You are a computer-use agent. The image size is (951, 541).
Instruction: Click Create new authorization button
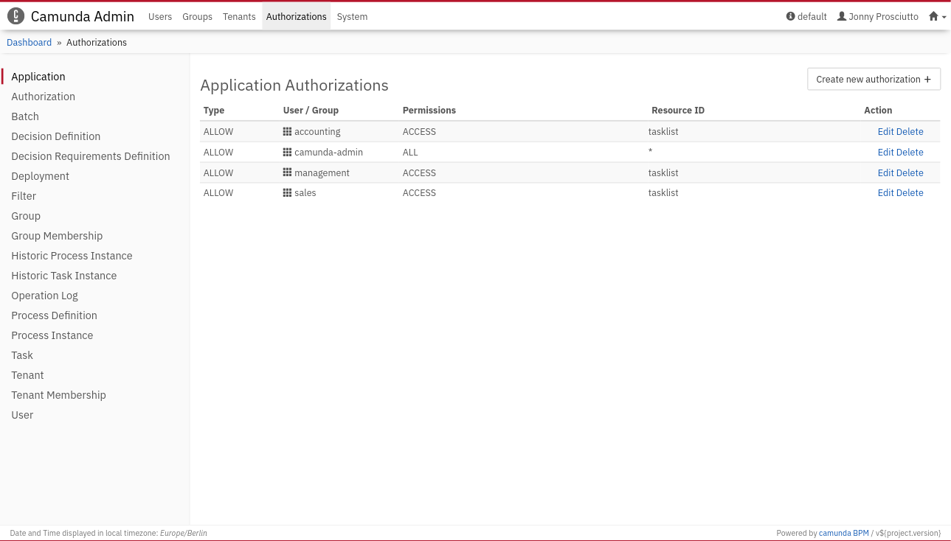(874, 79)
